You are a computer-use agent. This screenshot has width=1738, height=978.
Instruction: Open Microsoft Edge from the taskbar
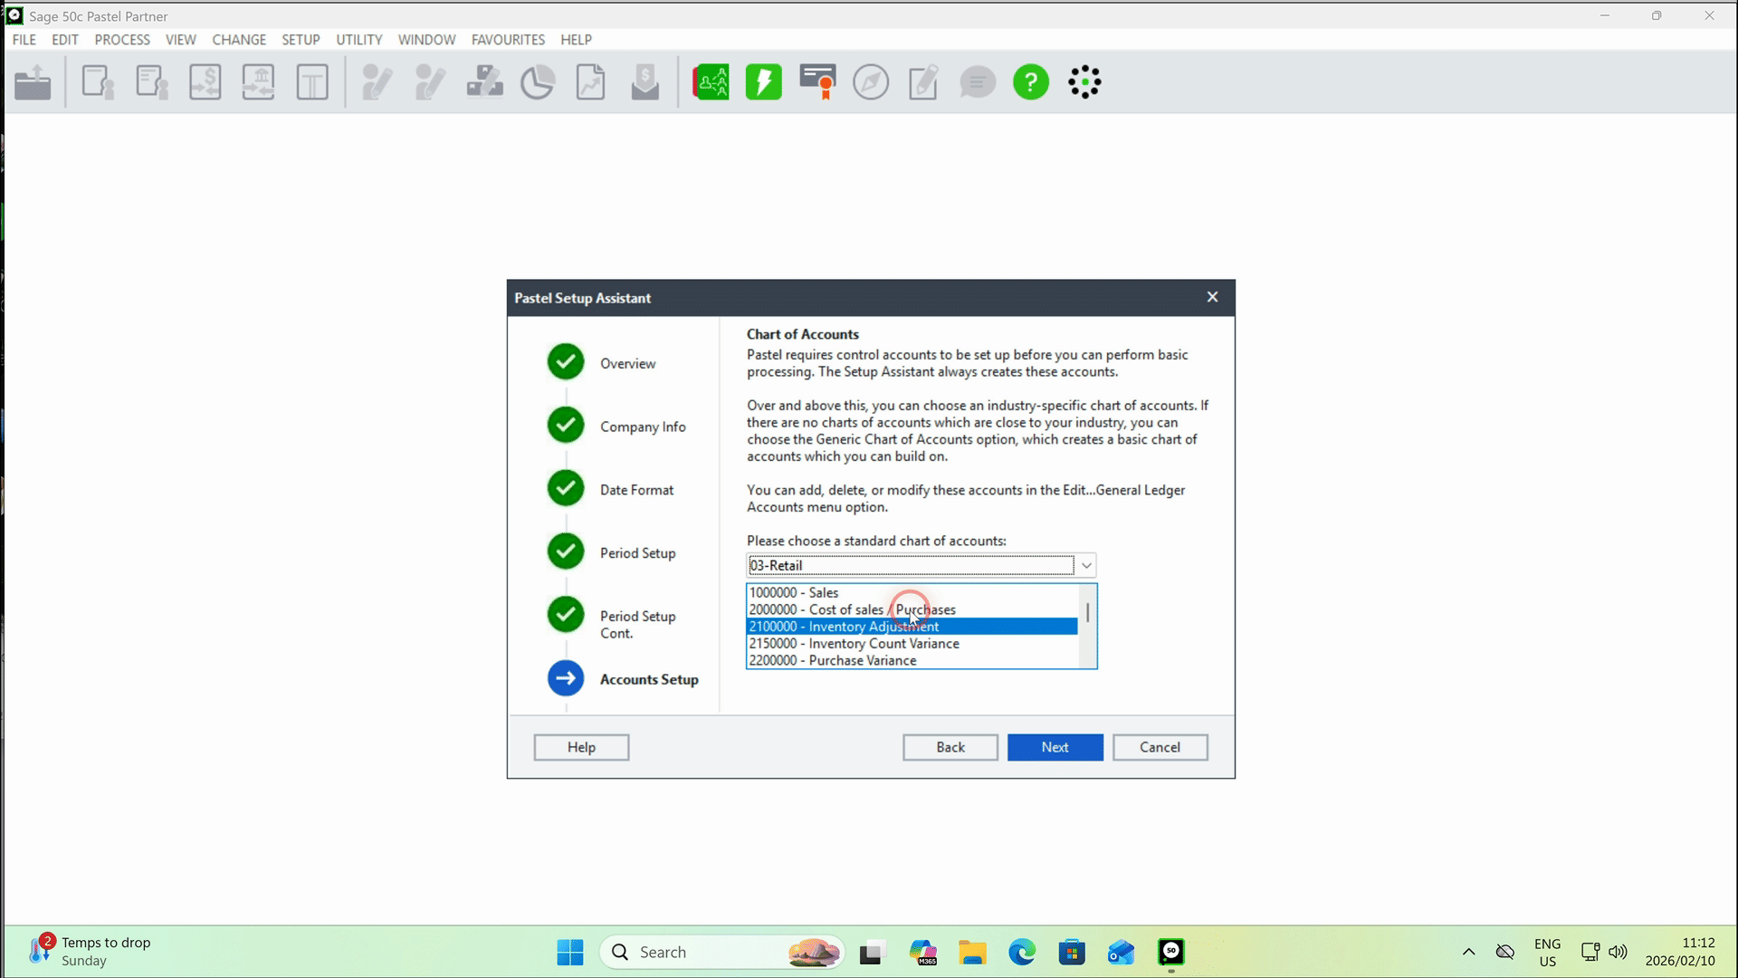(x=1022, y=952)
